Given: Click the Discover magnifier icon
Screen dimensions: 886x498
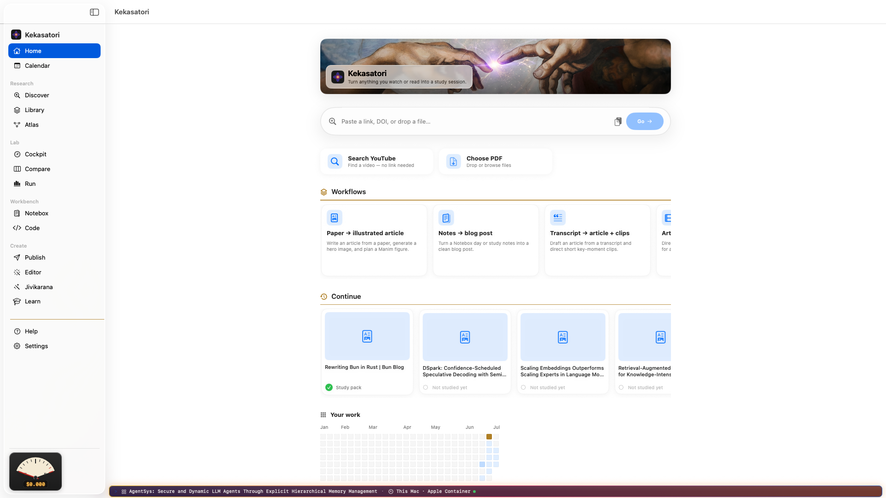Looking at the screenshot, I should (x=17, y=95).
